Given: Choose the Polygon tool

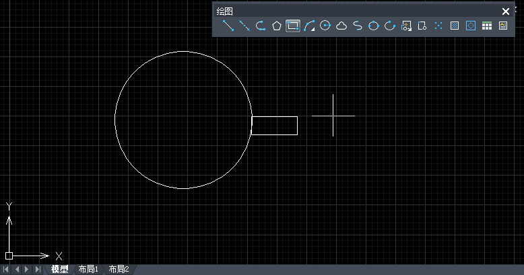Looking at the screenshot, I should click(277, 26).
